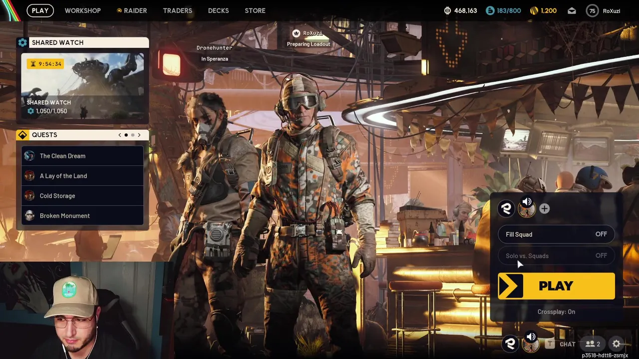Click the RoXuzi username in top bar

(x=612, y=10)
